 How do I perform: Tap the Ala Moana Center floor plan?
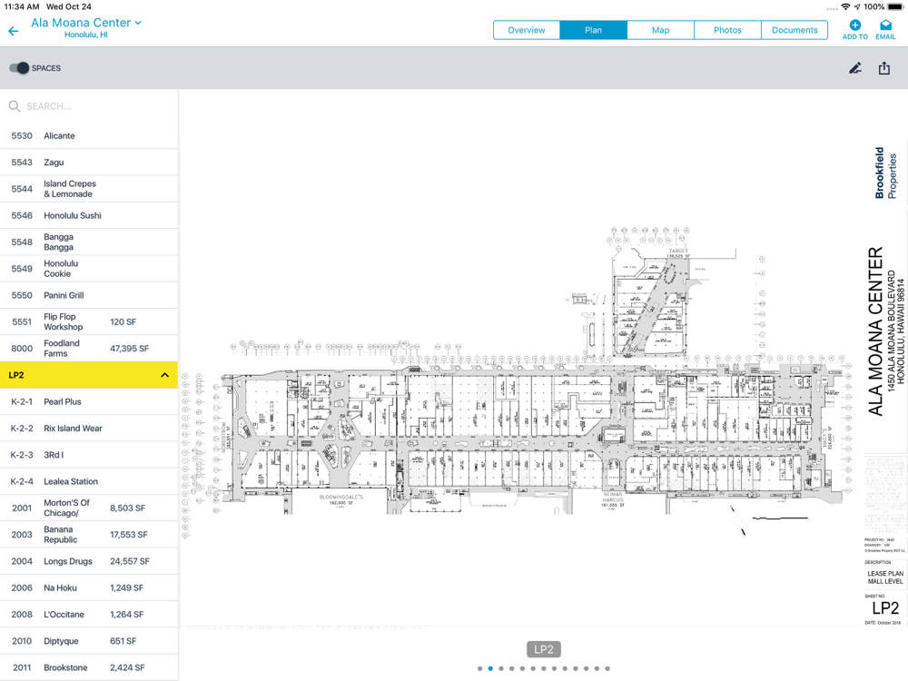pyautogui.click(x=518, y=382)
